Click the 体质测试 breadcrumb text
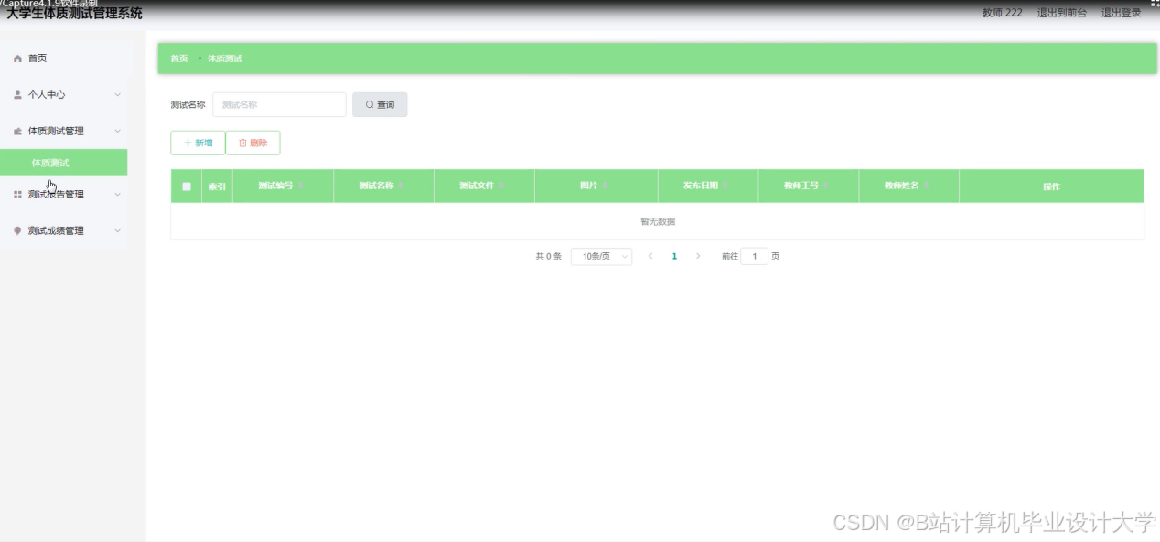Screen dimensions: 1160x542 (x=225, y=58)
